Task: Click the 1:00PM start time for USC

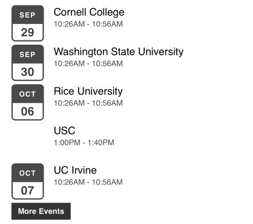Action: pyautogui.click(x=67, y=143)
